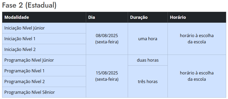Click the Iniciação Nível 2 cell
228x99 pixels.
click(44, 50)
